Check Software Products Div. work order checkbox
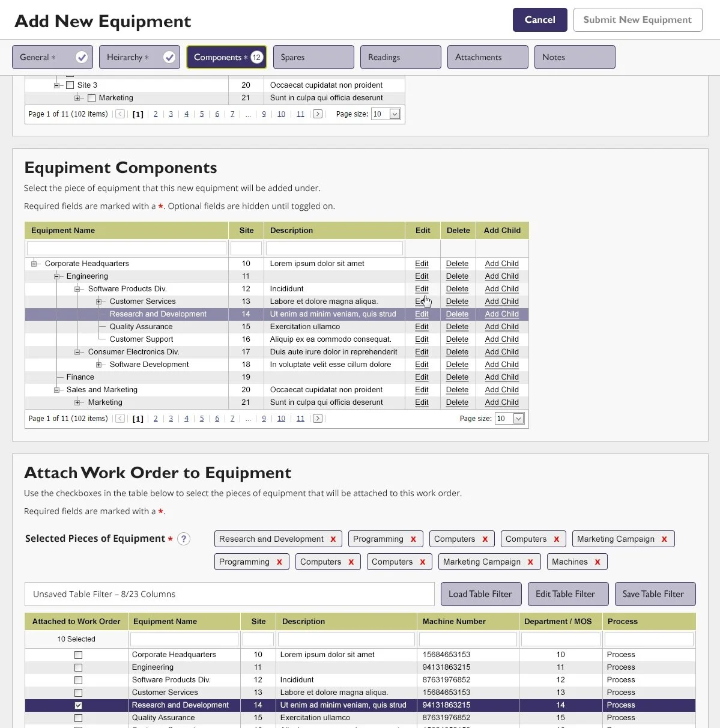 click(x=78, y=681)
